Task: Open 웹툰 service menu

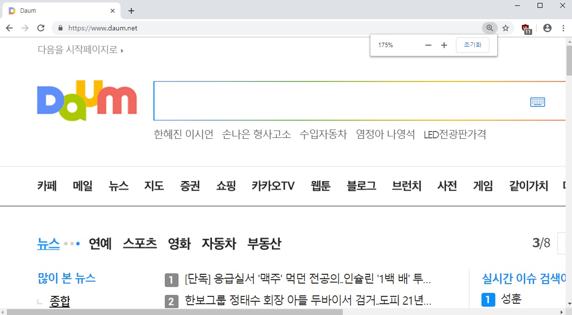Action: pos(321,186)
